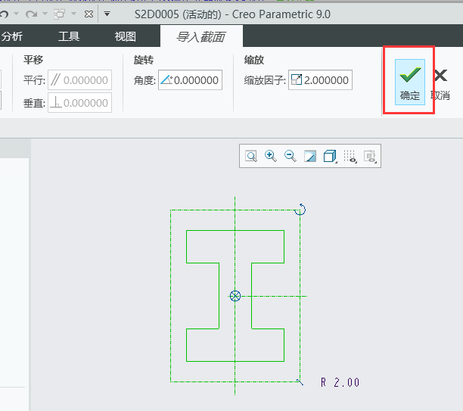
Task: Confirm with the 确定 green checkmark button
Action: point(410,83)
